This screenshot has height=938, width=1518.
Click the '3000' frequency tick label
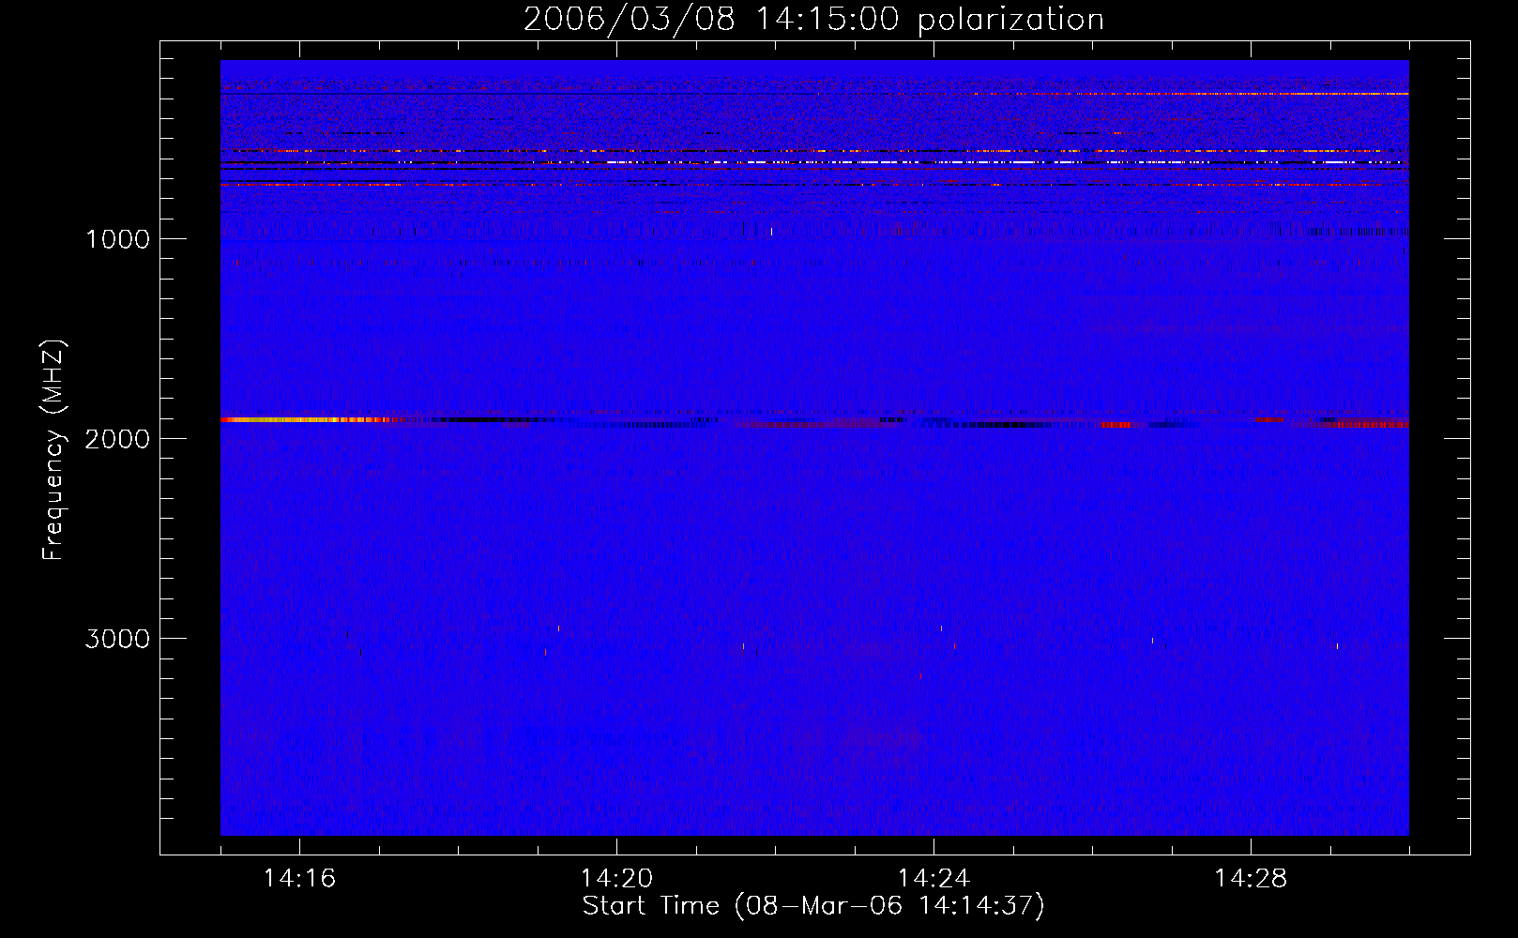117,639
